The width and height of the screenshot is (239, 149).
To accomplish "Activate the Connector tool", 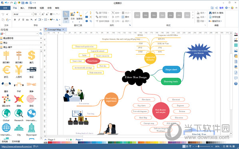I will (x=79, y=16).
